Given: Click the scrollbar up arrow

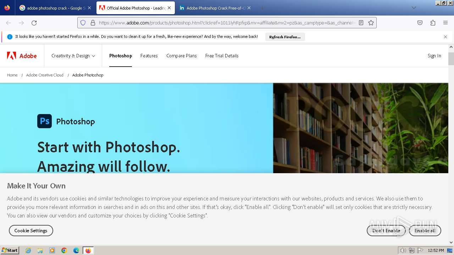Looking at the screenshot, I should 451,47.
